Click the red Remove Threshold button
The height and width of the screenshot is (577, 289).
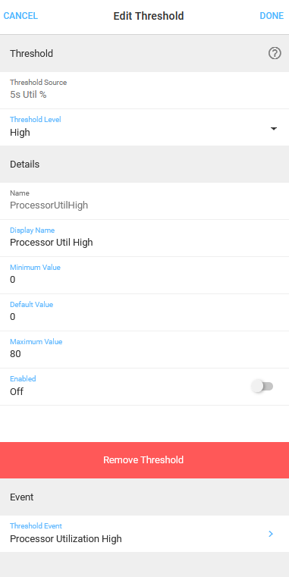click(x=144, y=460)
